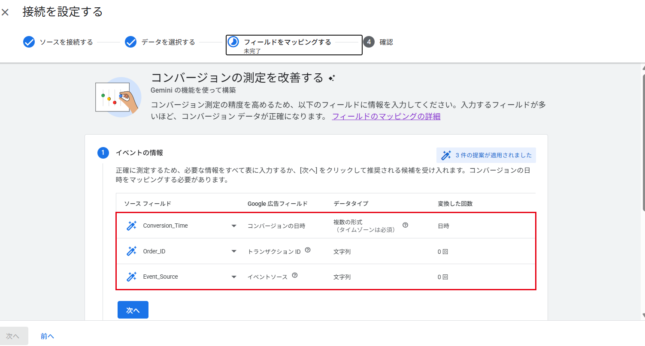Click the greyed 次へ button in the footer
The height and width of the screenshot is (346, 645).
point(14,336)
